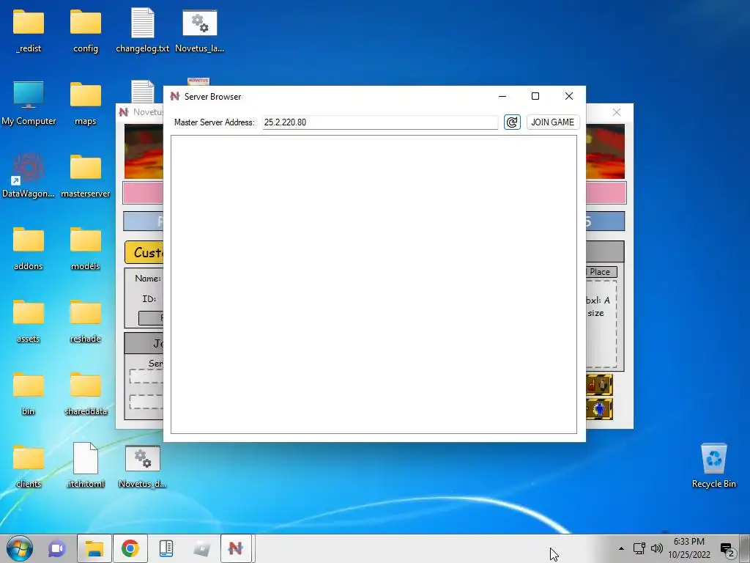Select the Novetus_d... file near bottom
The image size is (750, 563).
[x=143, y=466]
